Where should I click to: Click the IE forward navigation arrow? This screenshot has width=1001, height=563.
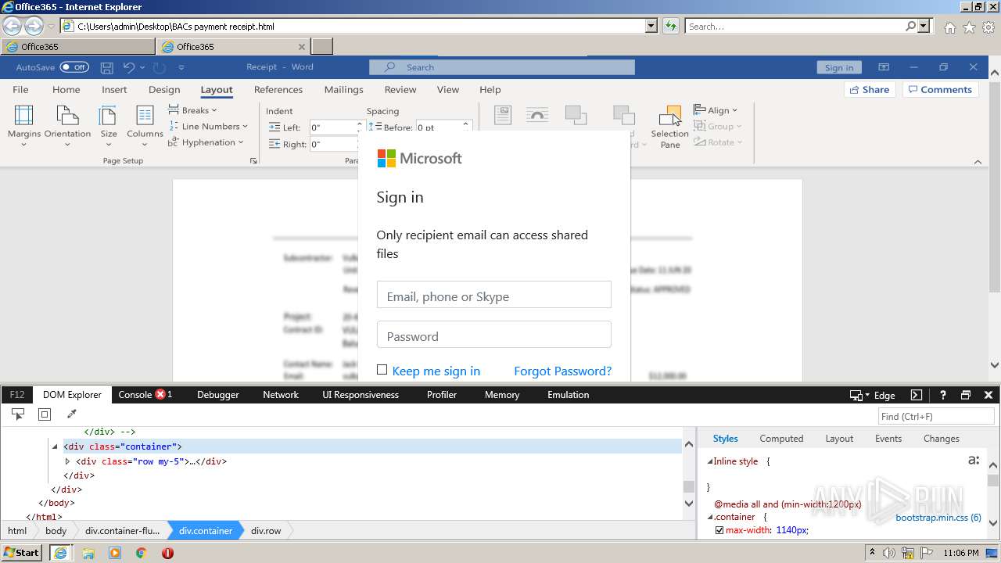point(34,27)
